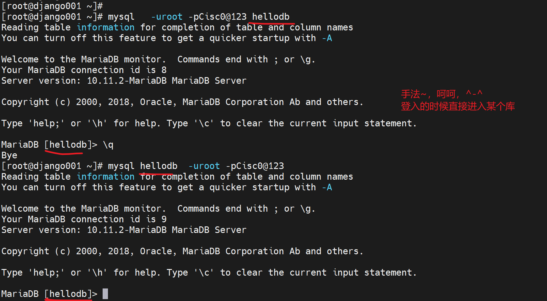Click the first "Server version: 10.11.2-MariaDB" line
This screenshot has width=547, height=301.
[x=124, y=81]
